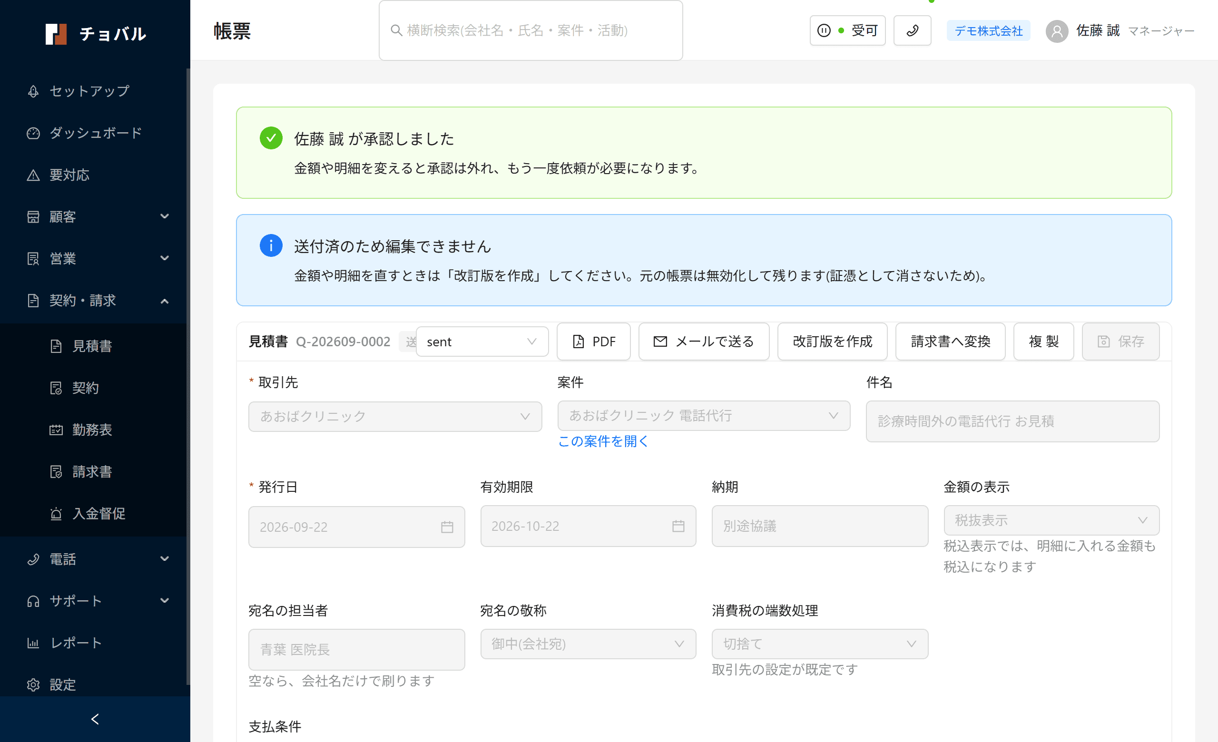The width and height of the screenshot is (1218, 742).
Task: Open the ダッシュボード menu item
Action: pos(94,133)
